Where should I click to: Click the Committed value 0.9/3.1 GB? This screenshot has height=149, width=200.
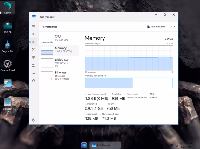(94, 108)
